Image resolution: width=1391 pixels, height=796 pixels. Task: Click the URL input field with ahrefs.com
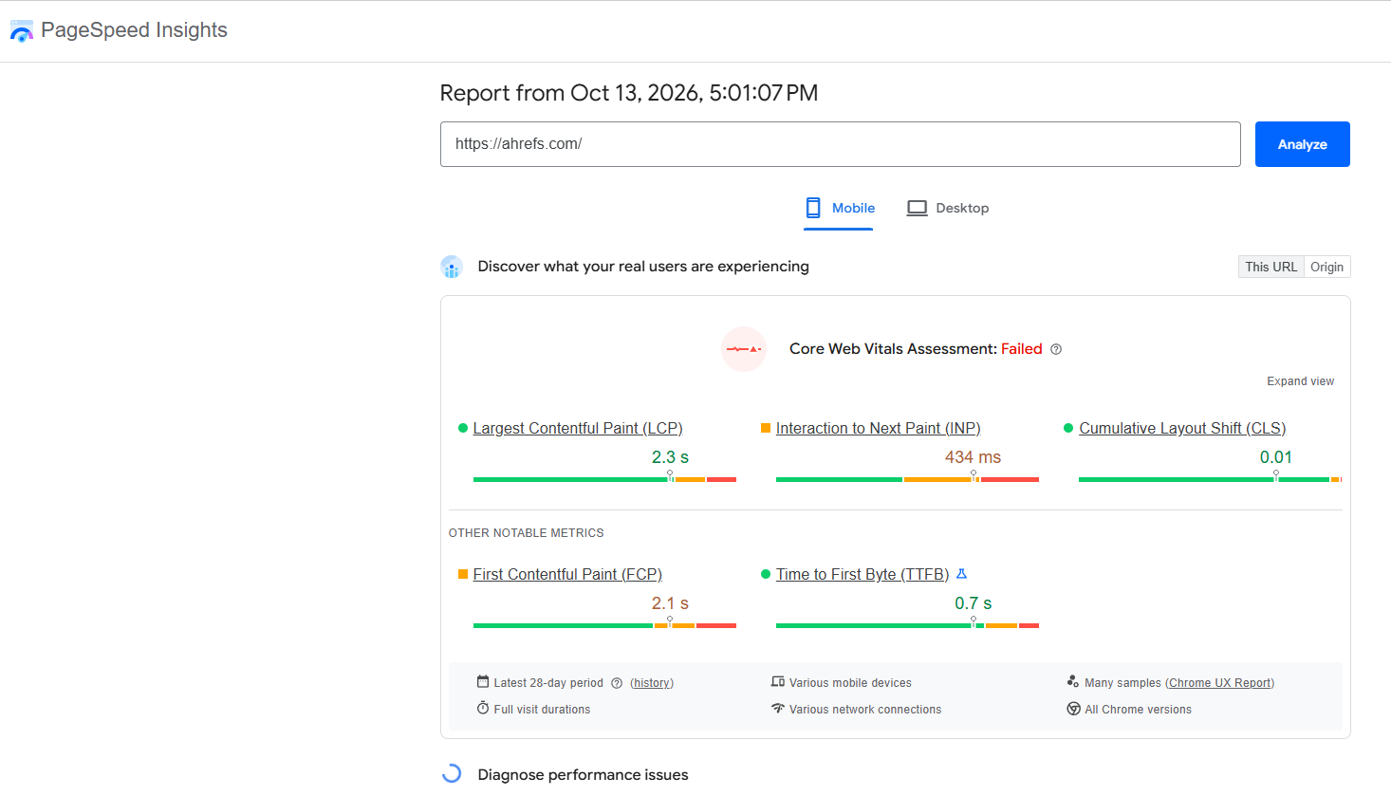(x=841, y=144)
